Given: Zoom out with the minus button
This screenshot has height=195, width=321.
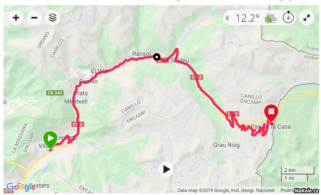Looking at the screenshot, I should click(x=34, y=18).
